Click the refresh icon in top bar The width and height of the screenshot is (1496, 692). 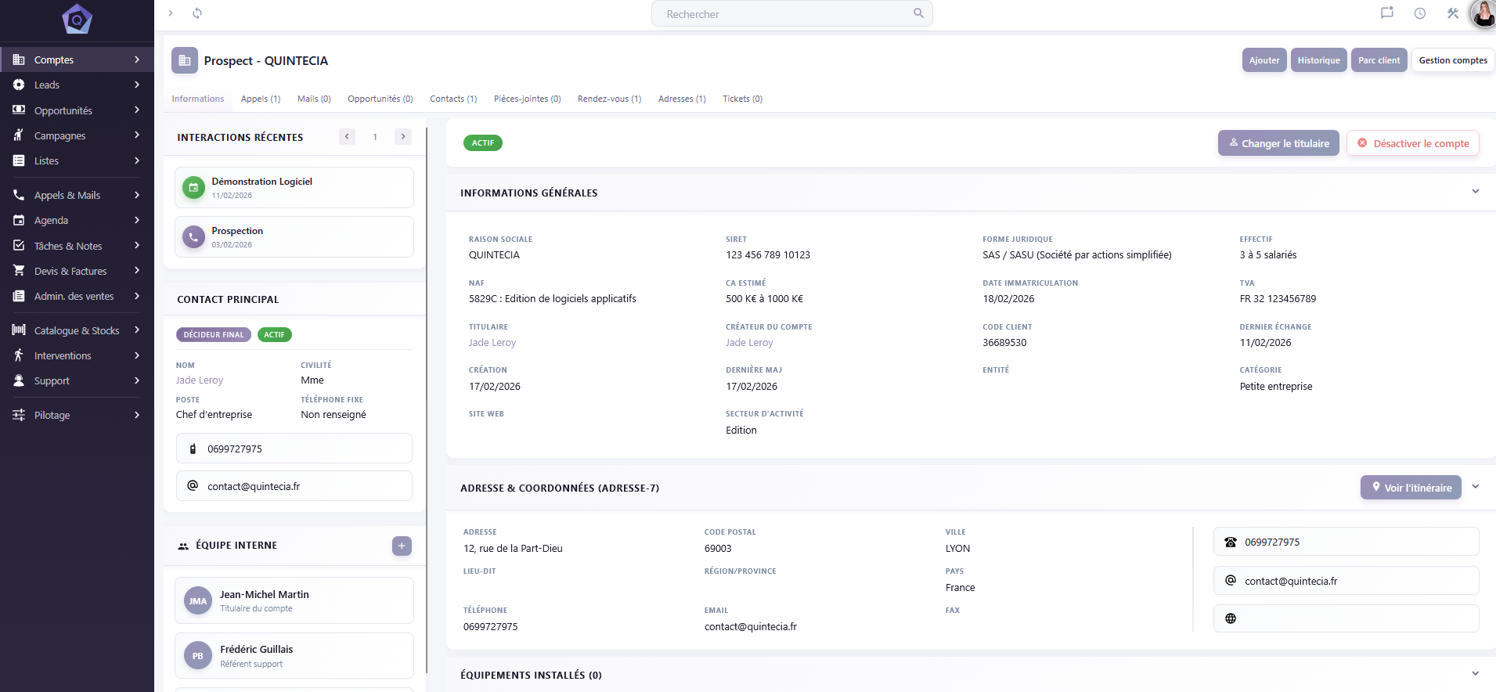(197, 13)
